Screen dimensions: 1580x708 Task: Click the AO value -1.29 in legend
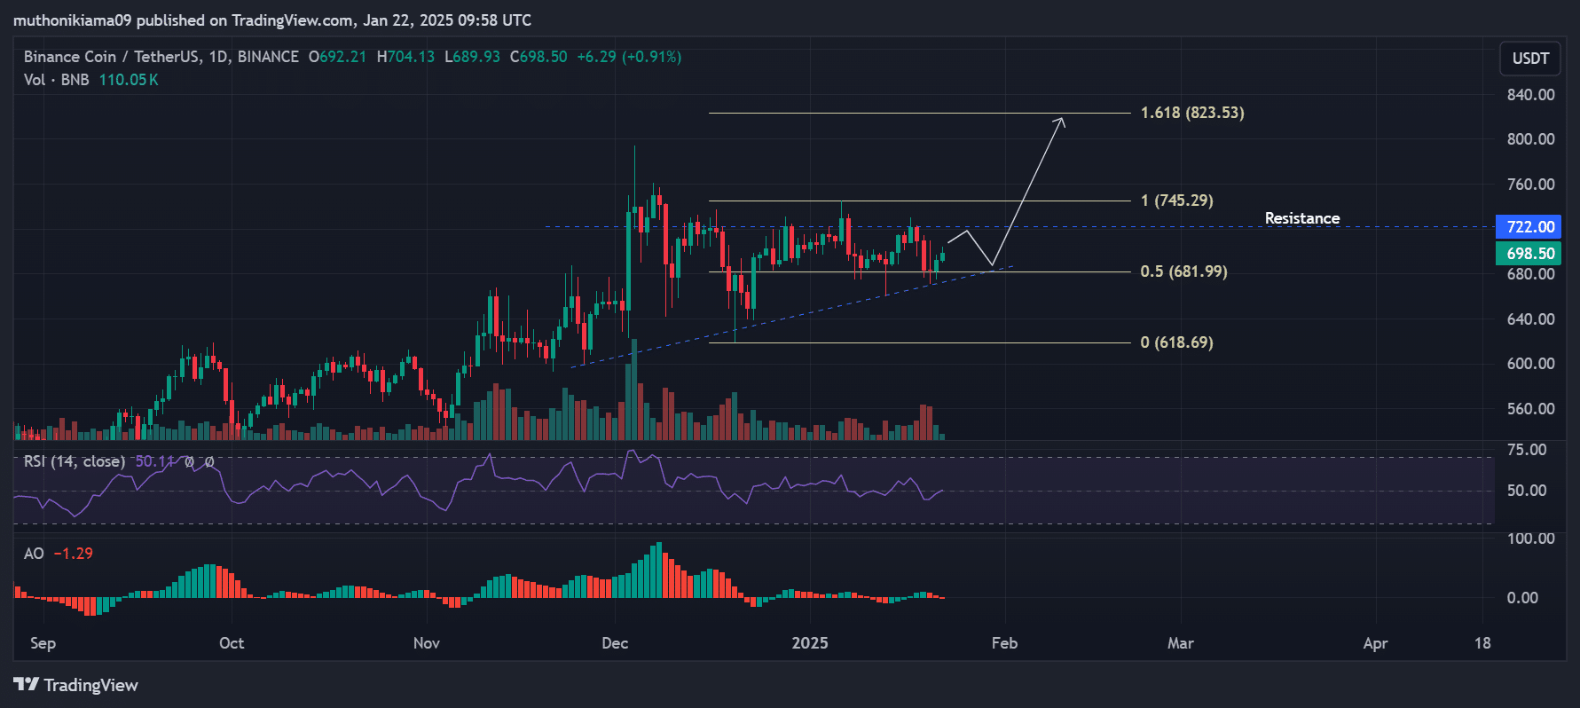point(73,554)
